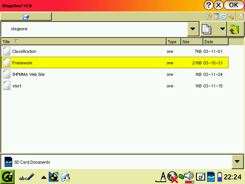Sort by the Title column header
This screenshot has width=245, height=184.
point(84,42)
